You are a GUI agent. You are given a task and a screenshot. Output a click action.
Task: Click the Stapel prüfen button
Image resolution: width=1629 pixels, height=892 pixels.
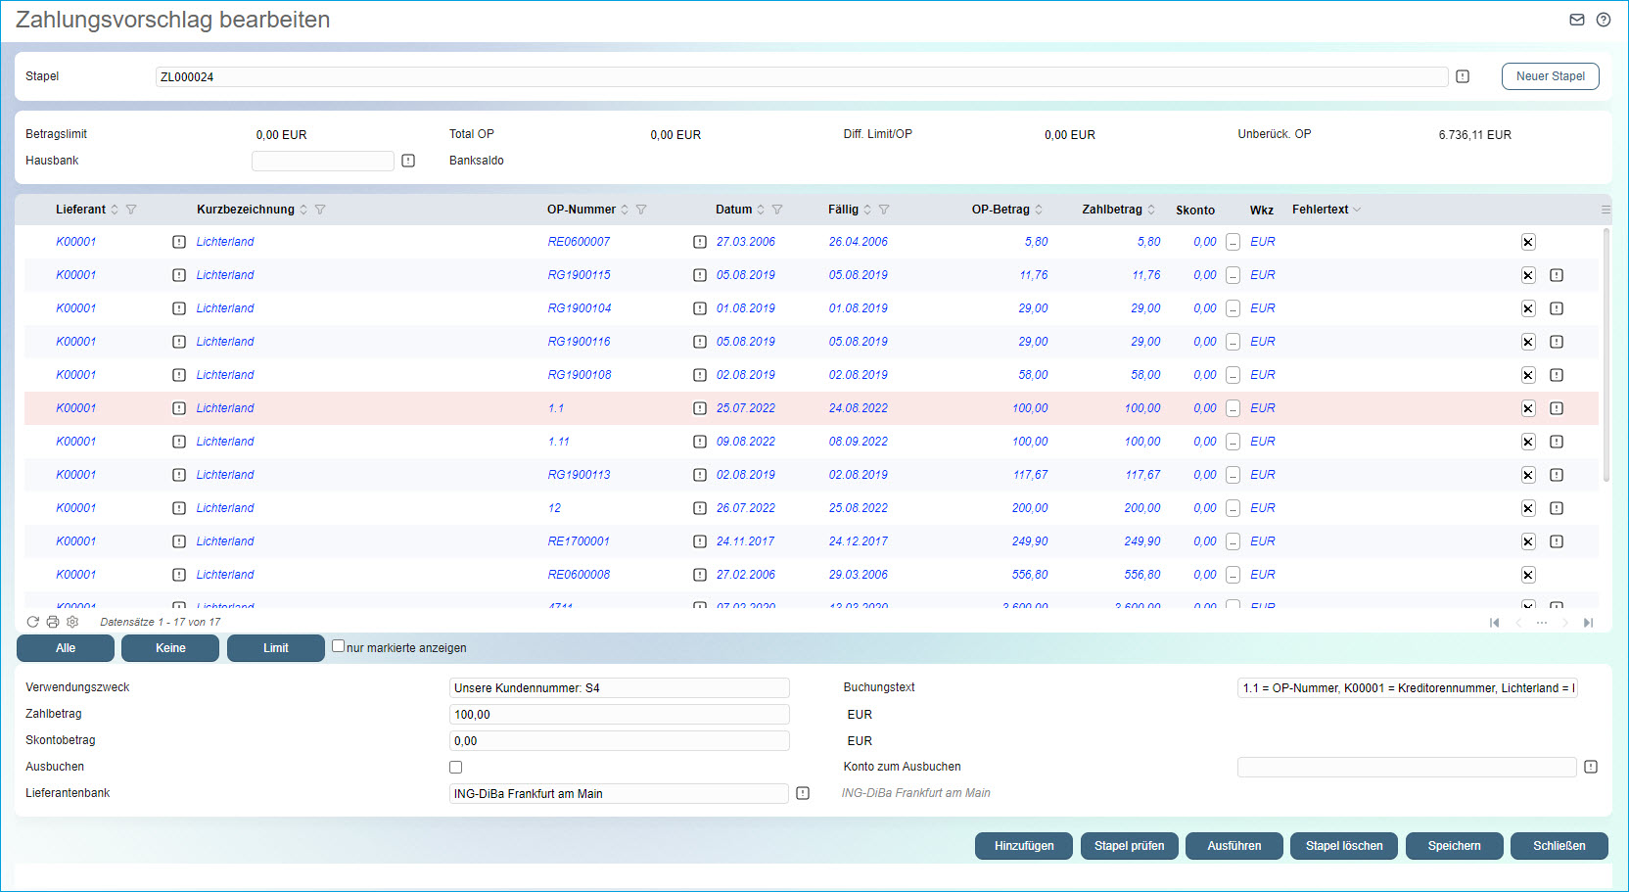(x=1129, y=846)
